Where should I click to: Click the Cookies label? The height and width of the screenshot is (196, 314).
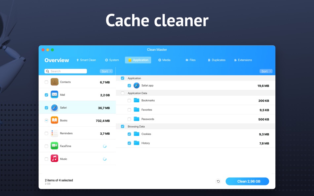pos(146,134)
